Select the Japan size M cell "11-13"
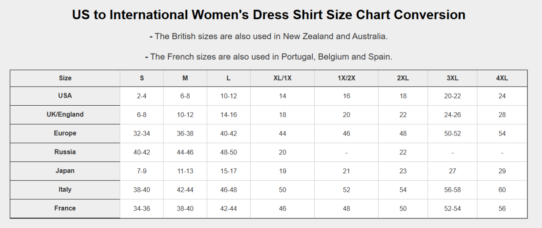Screen dimensions: 542x228 (x=185, y=171)
